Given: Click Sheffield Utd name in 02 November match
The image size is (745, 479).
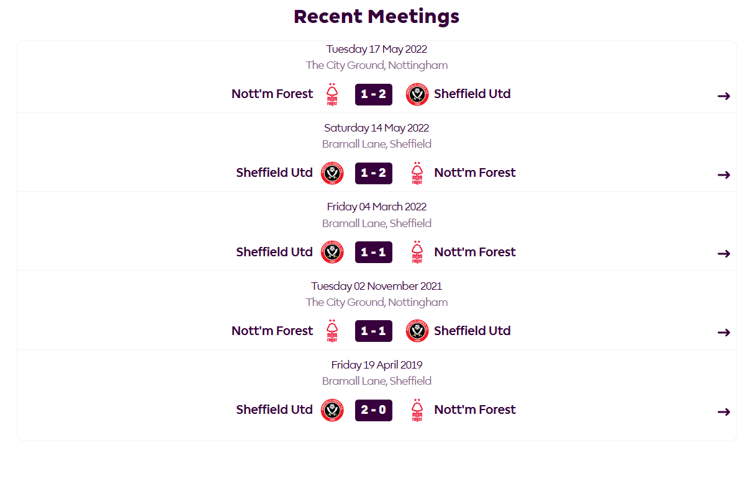Looking at the screenshot, I should pos(472,331).
